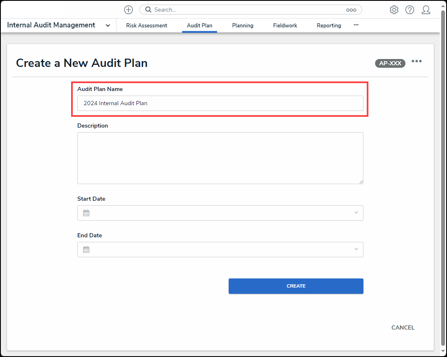The image size is (447, 357).
Task: Cancel the new audit plan
Action: [403, 327]
